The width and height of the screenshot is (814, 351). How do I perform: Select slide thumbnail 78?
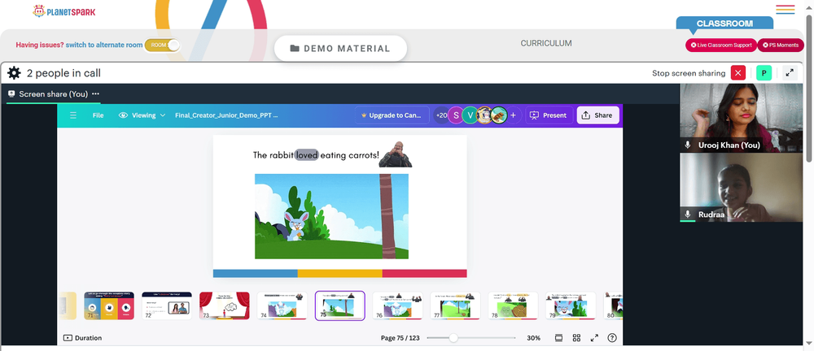tap(513, 305)
